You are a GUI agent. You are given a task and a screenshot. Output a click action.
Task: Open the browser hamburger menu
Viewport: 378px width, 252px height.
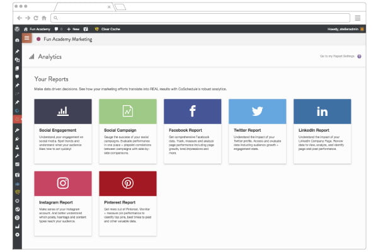coord(358,18)
